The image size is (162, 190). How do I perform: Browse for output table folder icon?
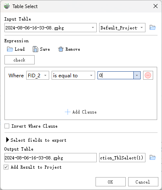[x=152, y=157]
